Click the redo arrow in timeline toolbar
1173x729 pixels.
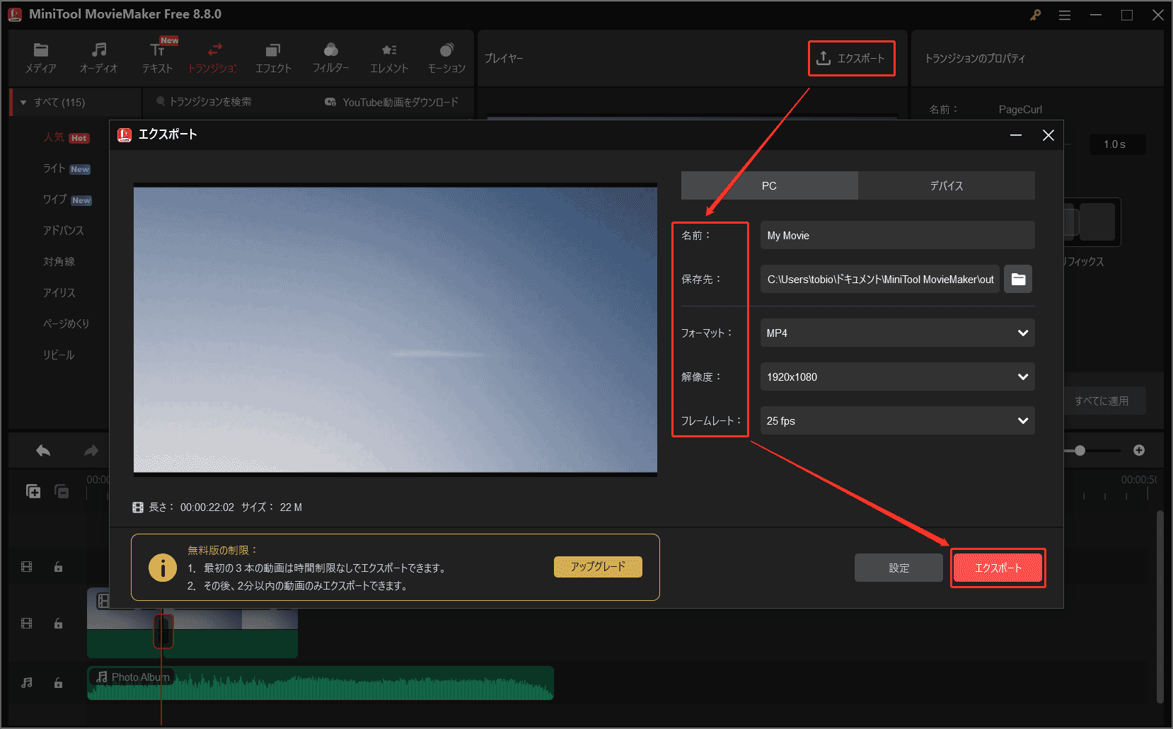[x=91, y=450]
